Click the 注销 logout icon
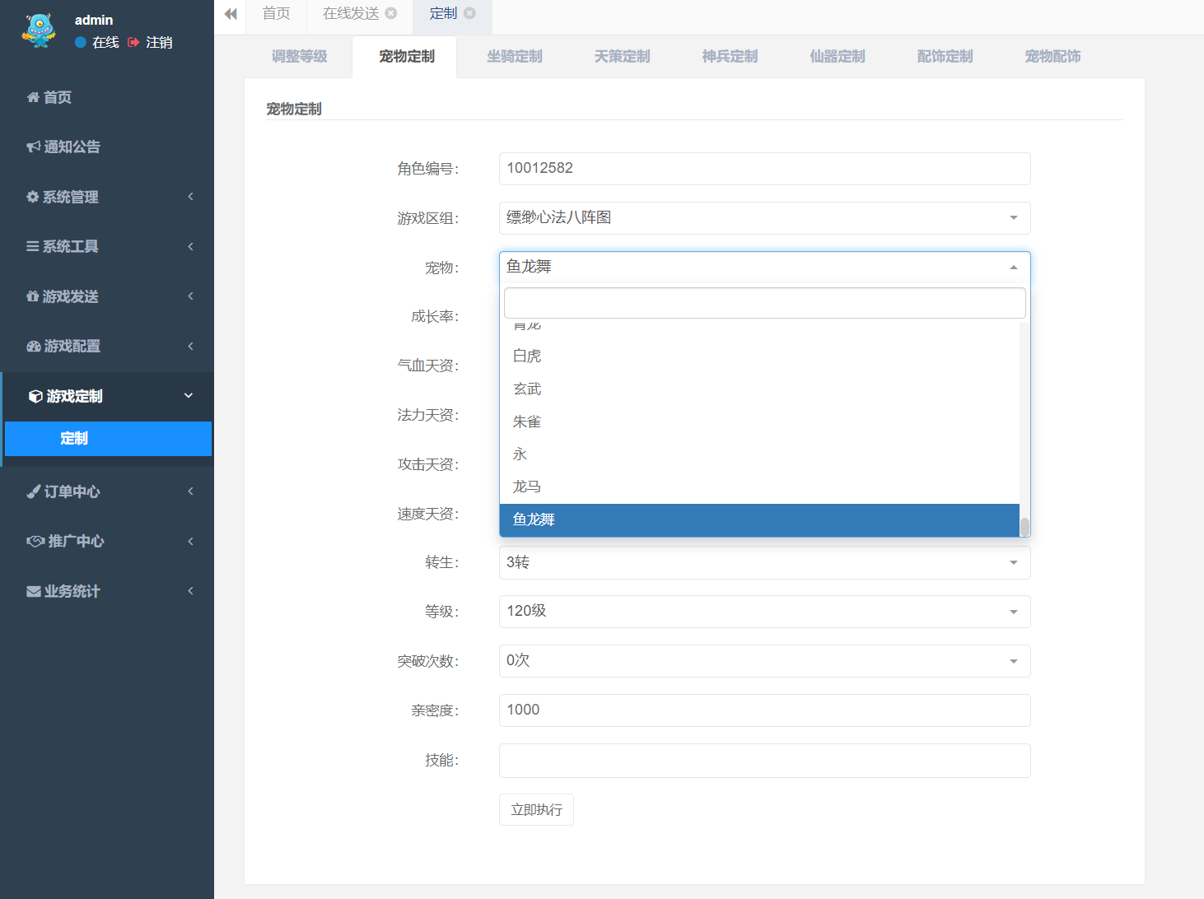 tap(133, 43)
